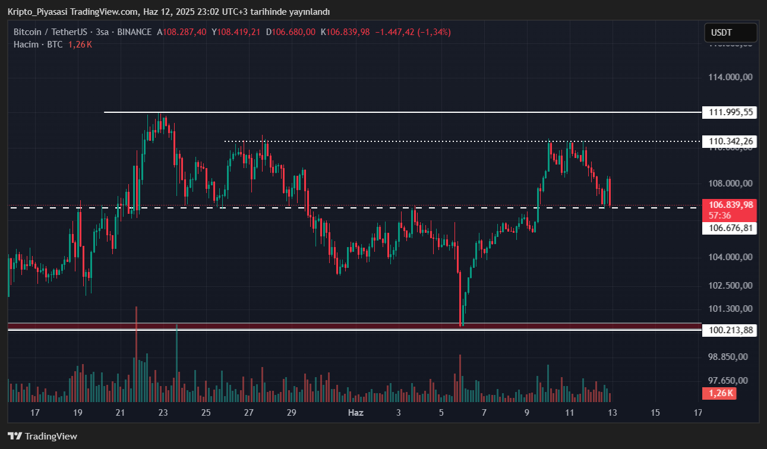
Task: Select the dotted horizontal line at 110.342
Action: click(416, 141)
